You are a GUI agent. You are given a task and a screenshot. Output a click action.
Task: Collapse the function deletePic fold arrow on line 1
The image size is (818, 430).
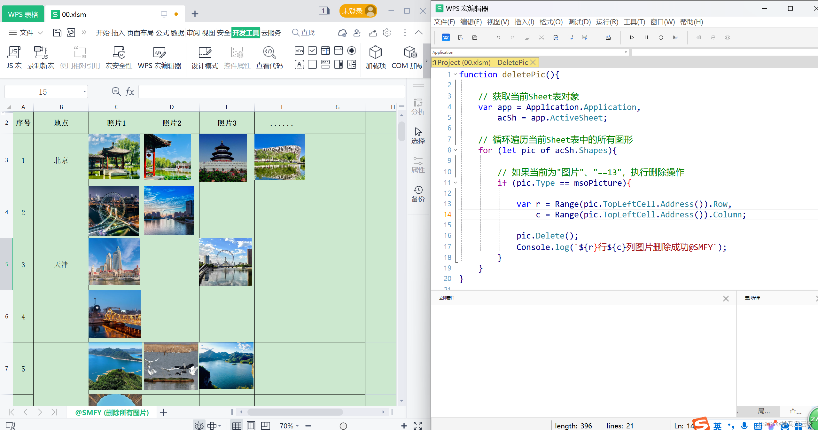456,74
